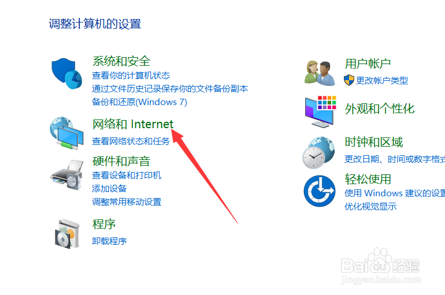
Task: Click the Ease of Access icon
Action: pos(319,191)
